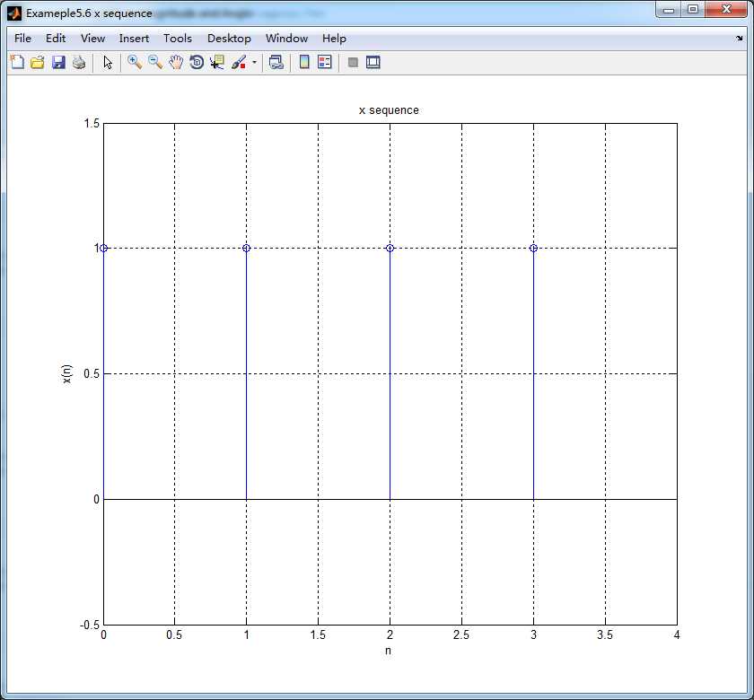Click the Show Plot Tools and dock icon

(x=373, y=62)
